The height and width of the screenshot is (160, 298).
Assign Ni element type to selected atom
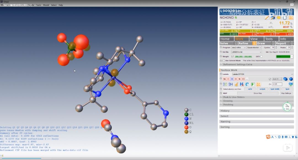click(x=225, y=79)
